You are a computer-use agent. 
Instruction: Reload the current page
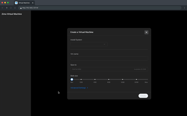point(11,8)
